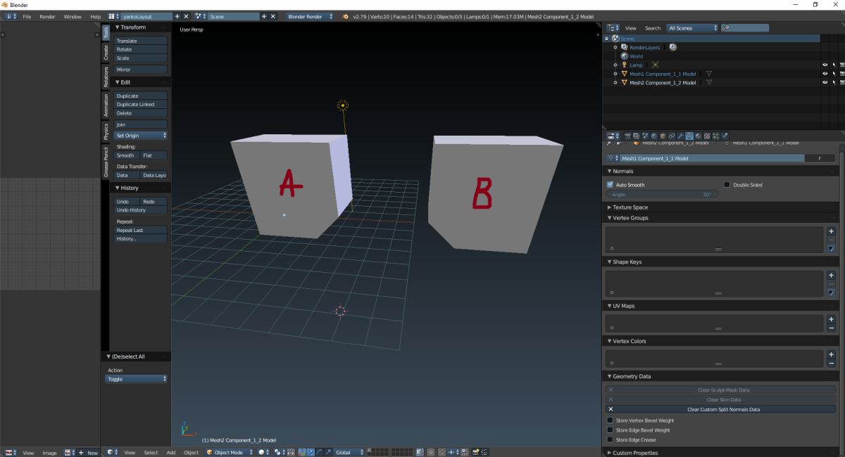The height and width of the screenshot is (457, 845).
Task: Click the Lamp bulb icon in outliner
Action: [624, 65]
